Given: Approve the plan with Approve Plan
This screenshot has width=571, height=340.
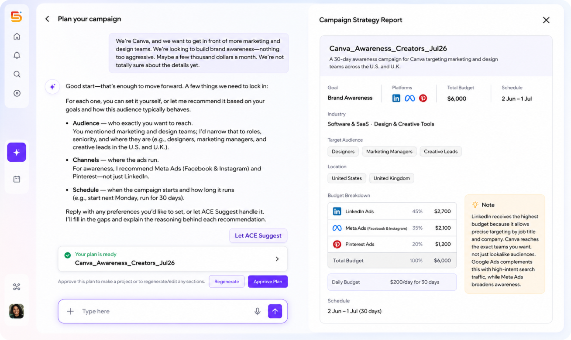Looking at the screenshot, I should pos(268,282).
